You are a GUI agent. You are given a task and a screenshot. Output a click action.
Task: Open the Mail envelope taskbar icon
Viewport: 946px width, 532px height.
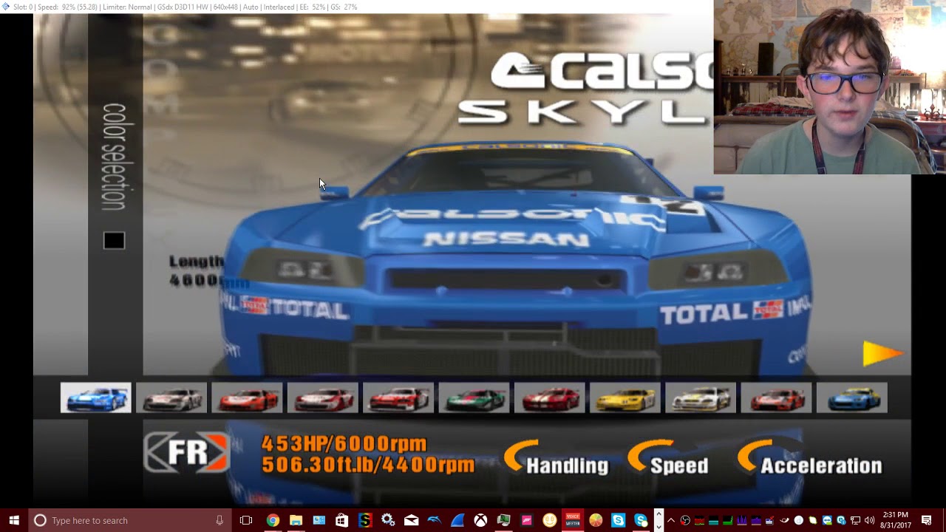coord(411,520)
